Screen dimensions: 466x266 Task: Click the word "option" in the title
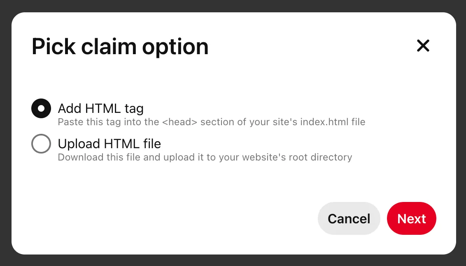point(175,47)
